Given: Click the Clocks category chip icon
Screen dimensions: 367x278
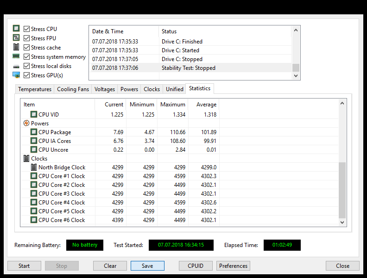Looking at the screenshot, I should click(x=26, y=158).
